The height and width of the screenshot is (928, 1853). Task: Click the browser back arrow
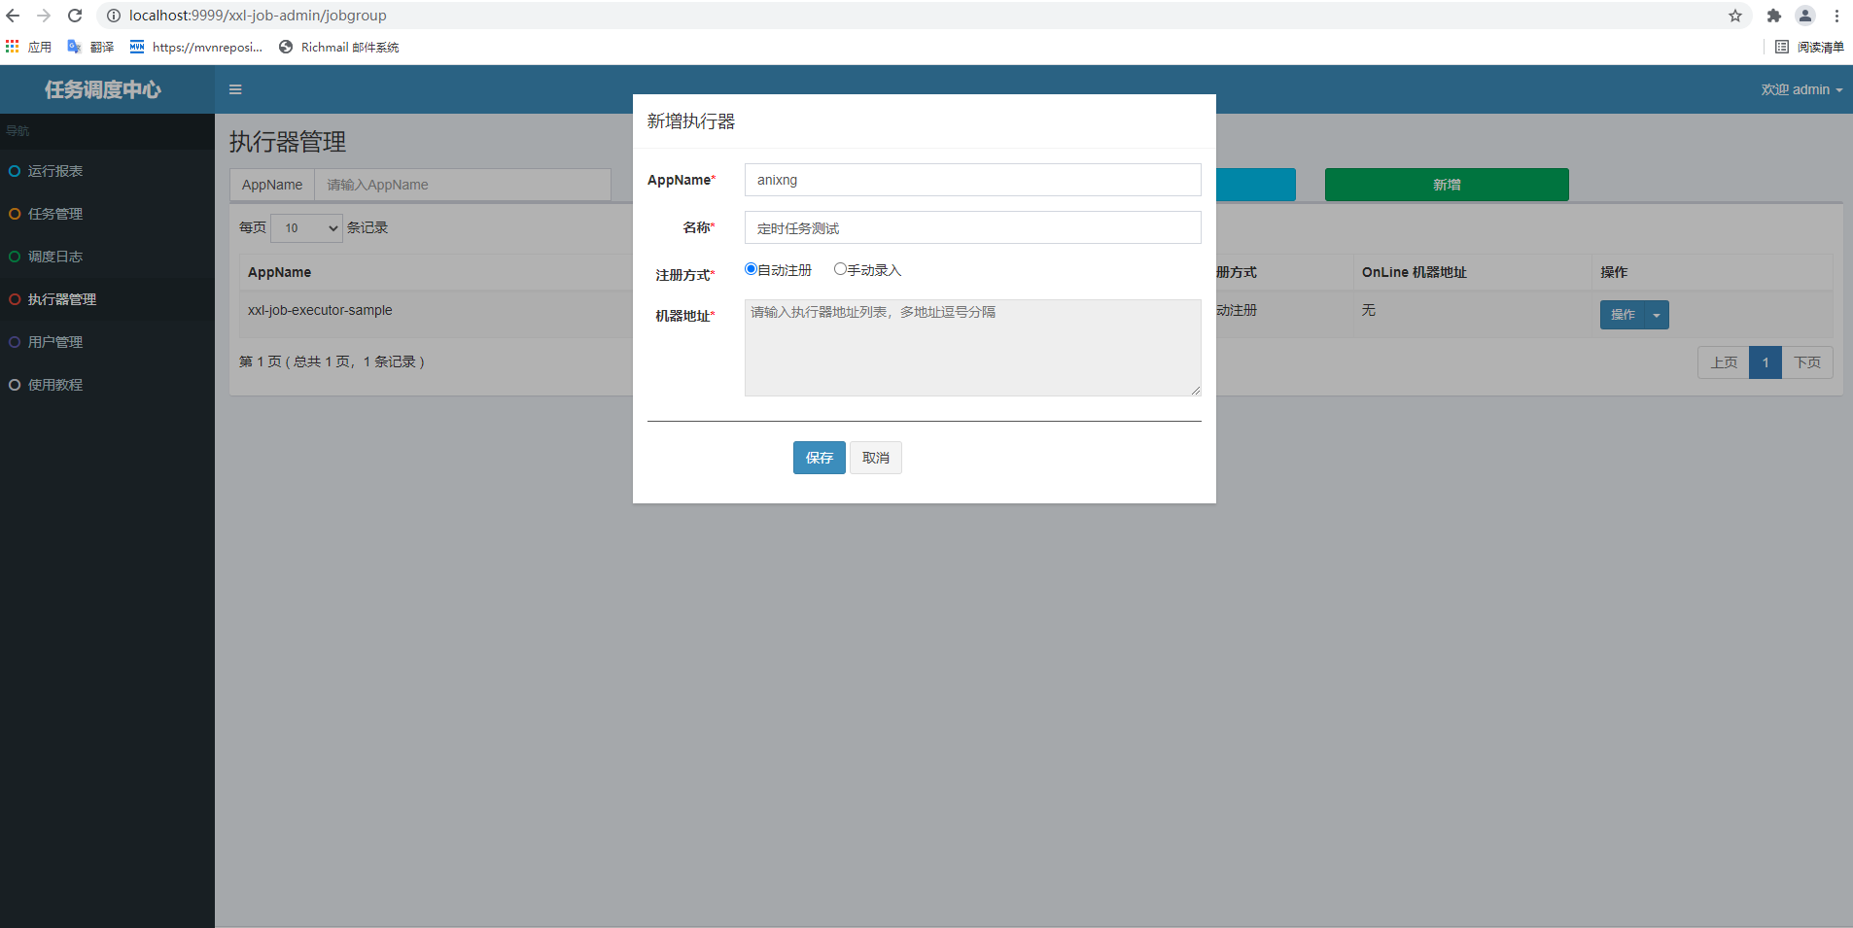point(13,16)
